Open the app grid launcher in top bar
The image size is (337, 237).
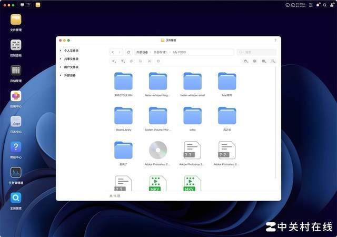click(x=28, y=5)
